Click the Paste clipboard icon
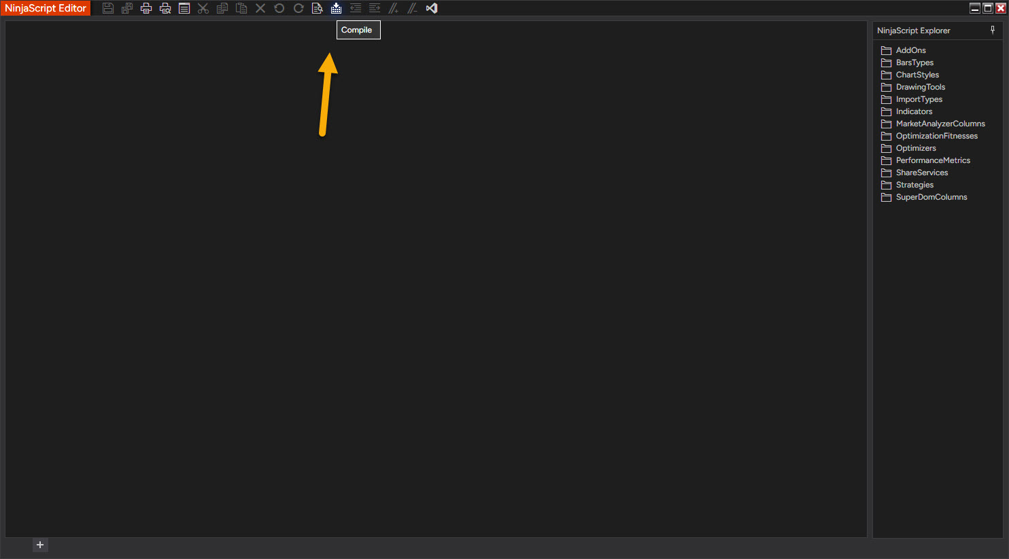 coord(241,8)
